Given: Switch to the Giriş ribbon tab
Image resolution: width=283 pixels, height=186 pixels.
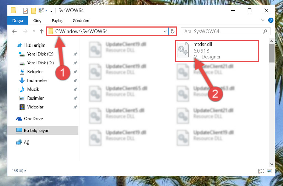Looking at the screenshot, I should (37, 21).
